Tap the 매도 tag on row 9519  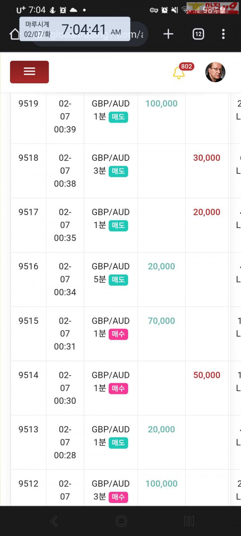tap(118, 117)
